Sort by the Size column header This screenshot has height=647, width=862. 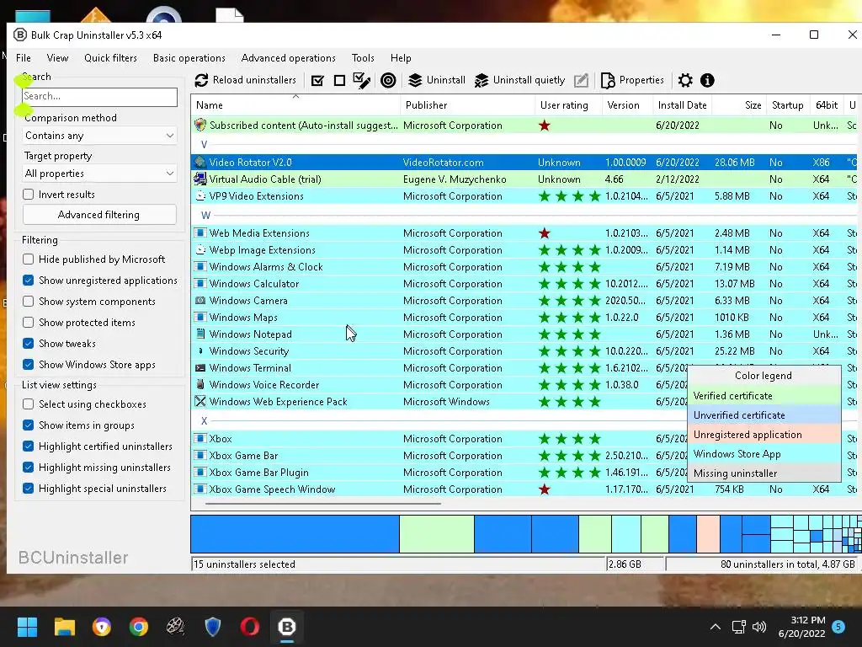pos(738,105)
